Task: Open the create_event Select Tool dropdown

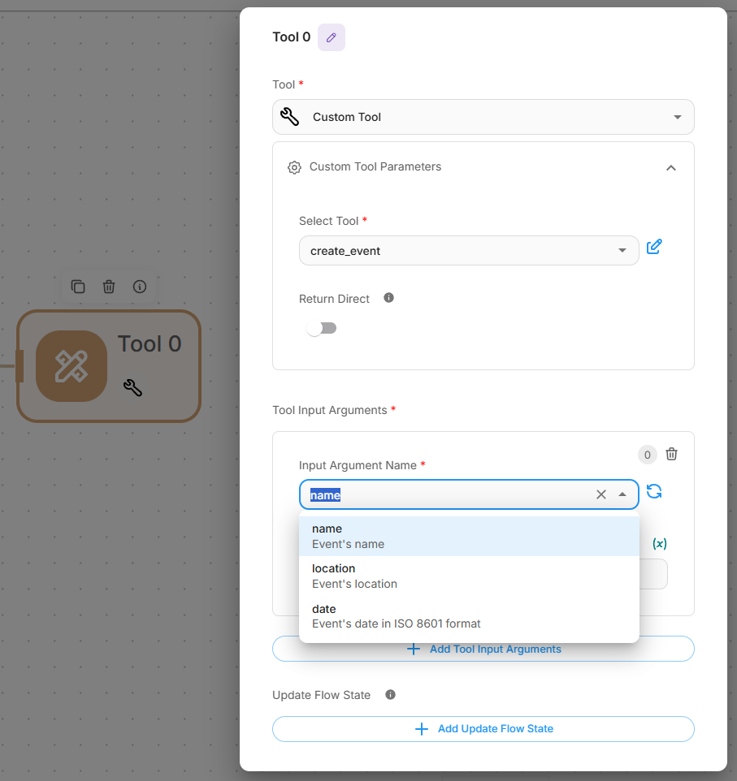Action: (468, 251)
